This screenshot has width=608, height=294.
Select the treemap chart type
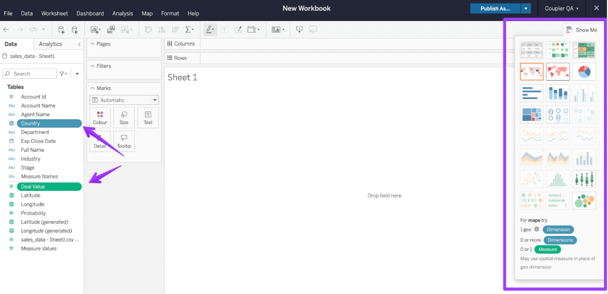(531, 115)
